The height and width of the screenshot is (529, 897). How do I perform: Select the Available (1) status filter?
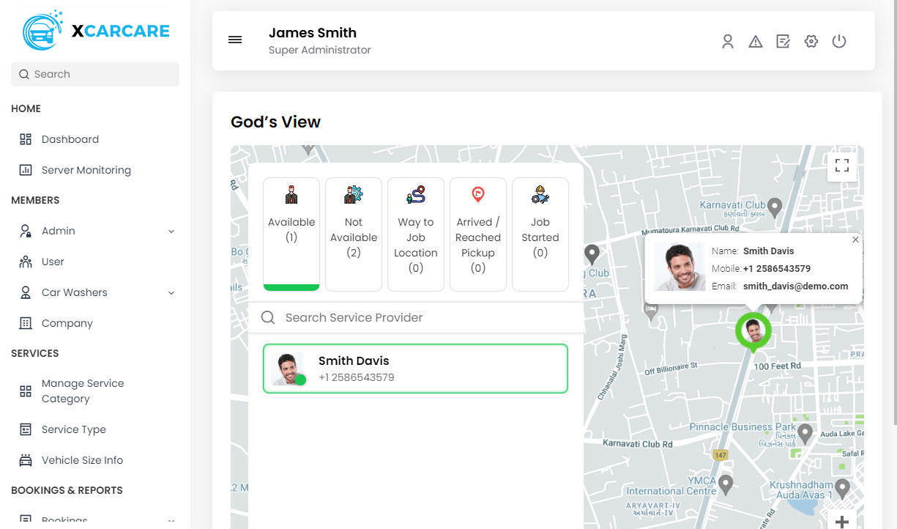(291, 233)
